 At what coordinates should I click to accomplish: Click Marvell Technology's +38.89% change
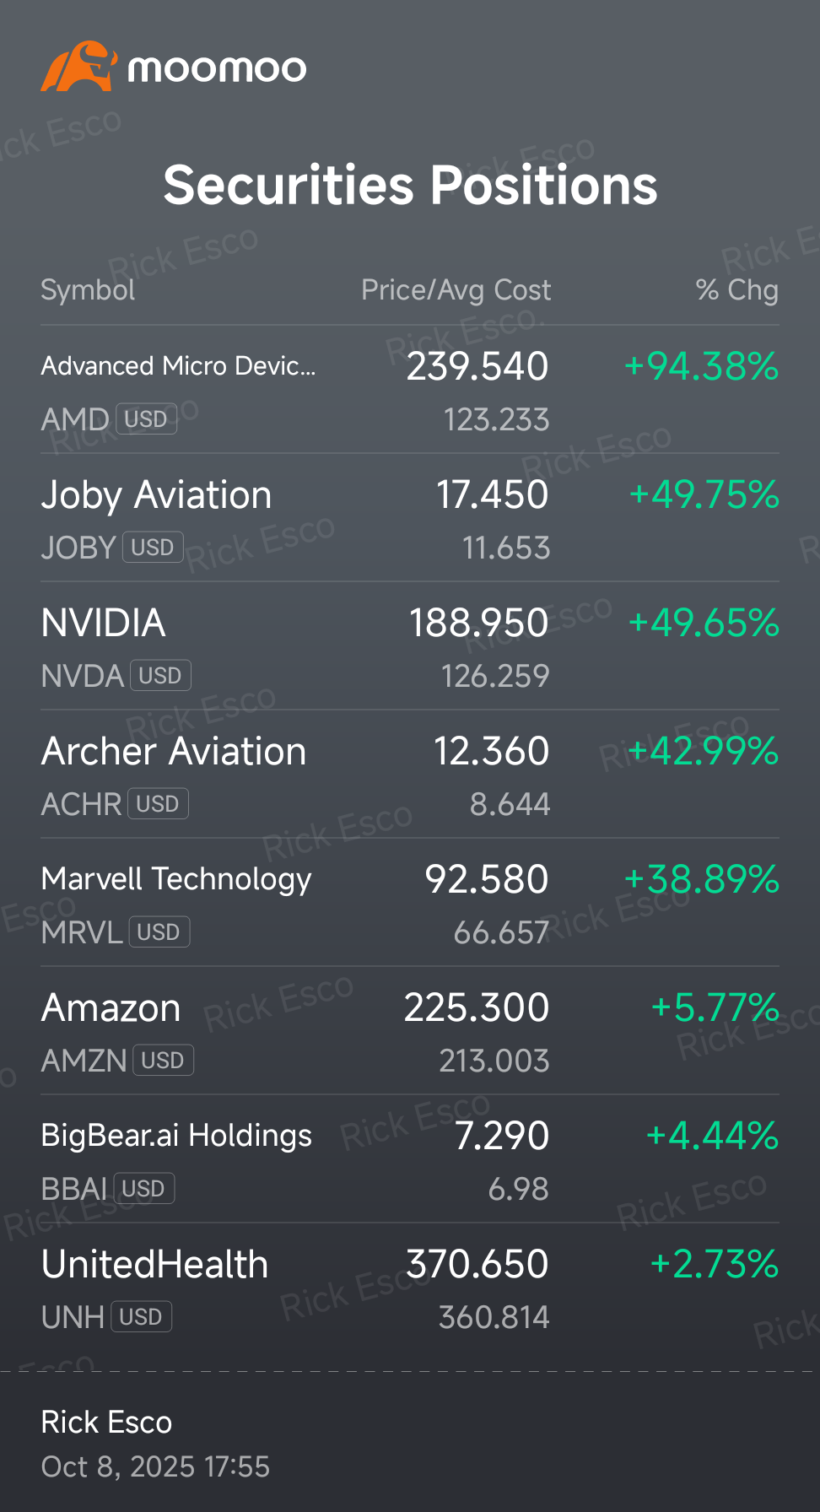click(701, 879)
